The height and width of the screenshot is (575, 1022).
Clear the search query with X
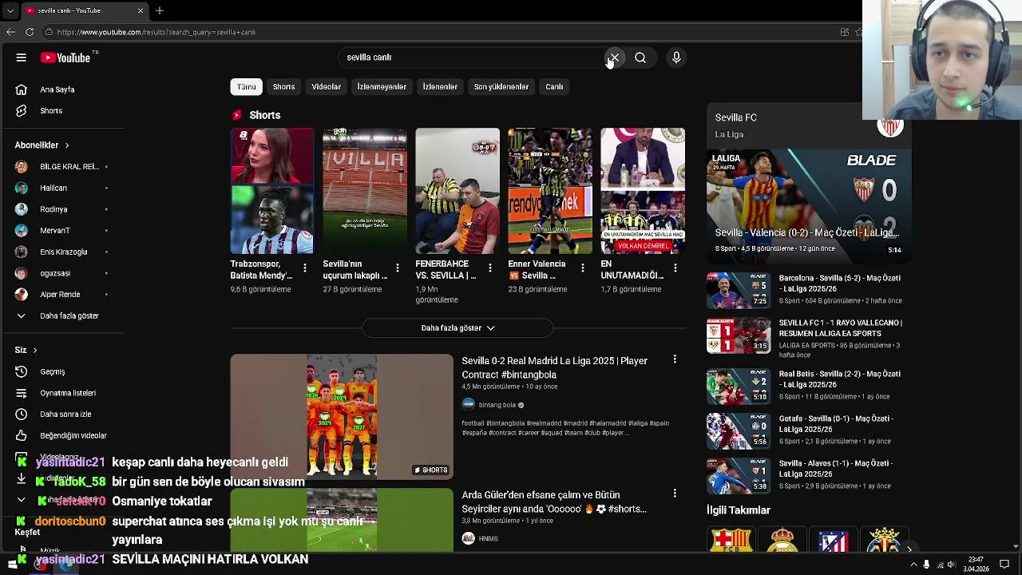[x=613, y=57]
